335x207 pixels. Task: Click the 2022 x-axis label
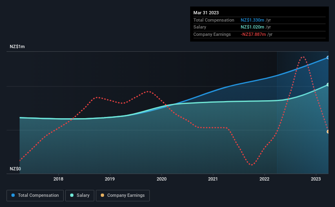pyautogui.click(x=264, y=179)
